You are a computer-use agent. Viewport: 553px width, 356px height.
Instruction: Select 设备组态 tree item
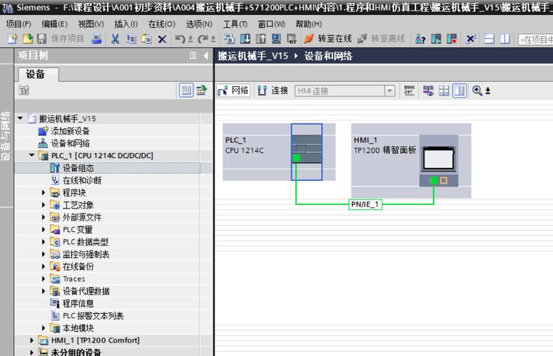78,168
